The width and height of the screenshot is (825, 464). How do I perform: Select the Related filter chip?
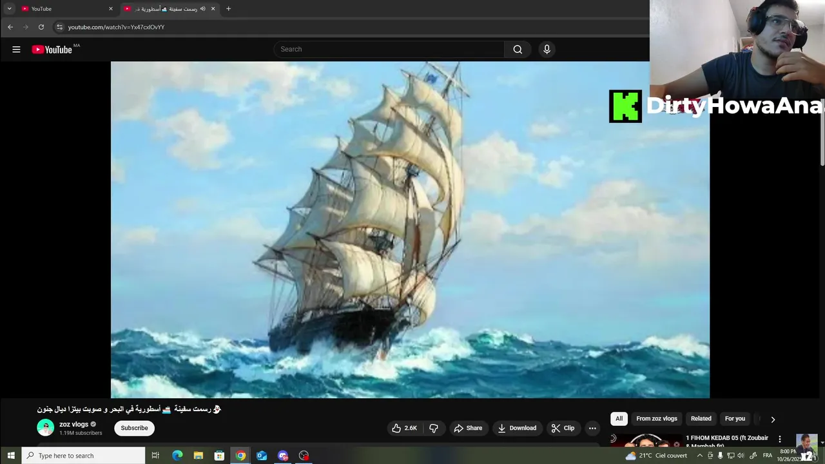[x=701, y=419]
